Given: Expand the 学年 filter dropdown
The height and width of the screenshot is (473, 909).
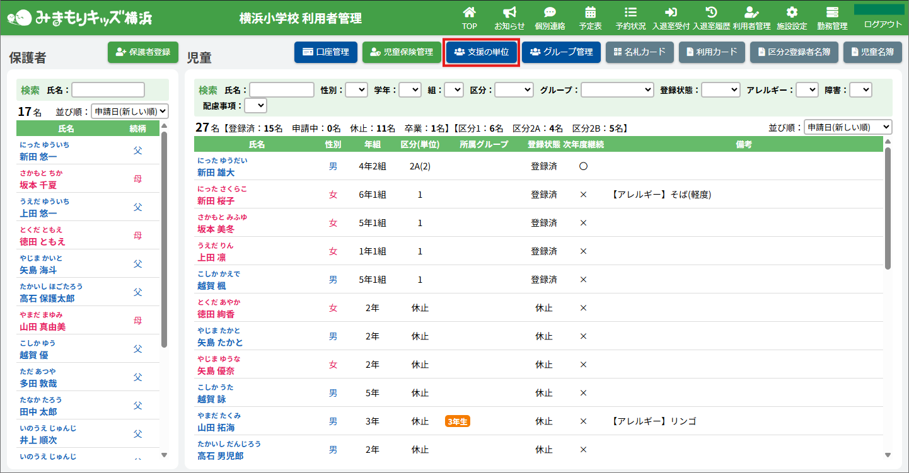Looking at the screenshot, I should (410, 90).
